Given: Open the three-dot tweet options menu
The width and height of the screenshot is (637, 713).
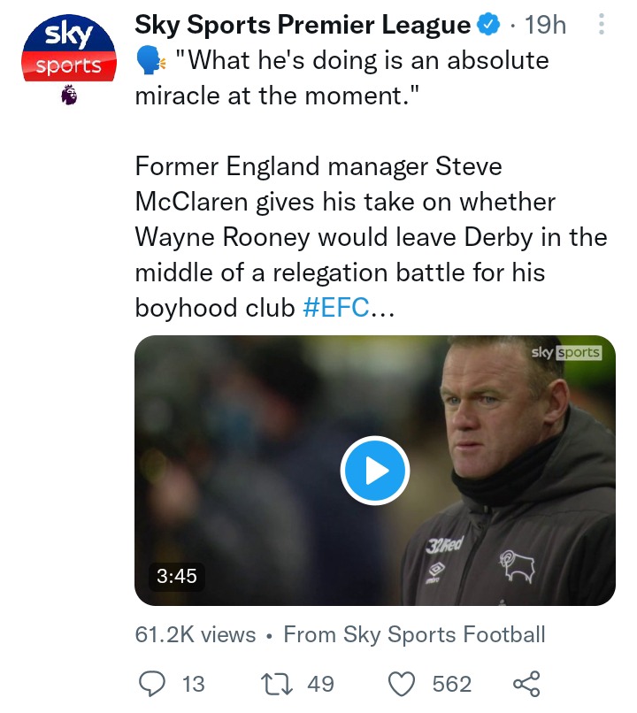Looking at the screenshot, I should [601, 24].
